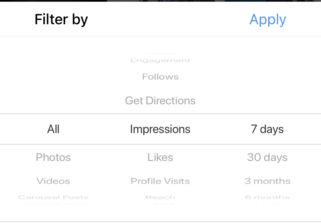Tap the Apply button

point(268,20)
